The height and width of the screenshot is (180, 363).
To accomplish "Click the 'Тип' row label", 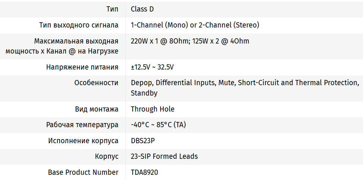I will [112, 9].
